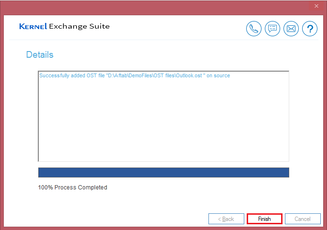Open the live chat icon
The width and height of the screenshot is (327, 230).
(272, 29)
